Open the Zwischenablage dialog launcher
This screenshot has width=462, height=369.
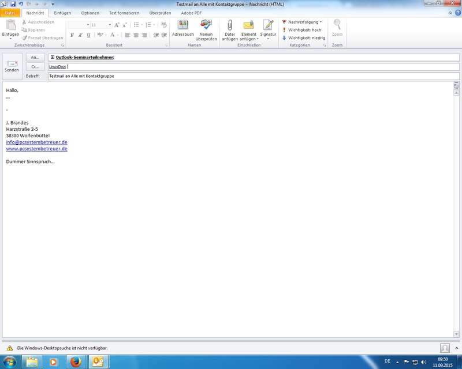click(62, 46)
